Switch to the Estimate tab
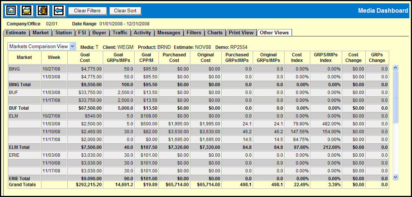Viewport: 412px width, 197px height. click(16, 32)
